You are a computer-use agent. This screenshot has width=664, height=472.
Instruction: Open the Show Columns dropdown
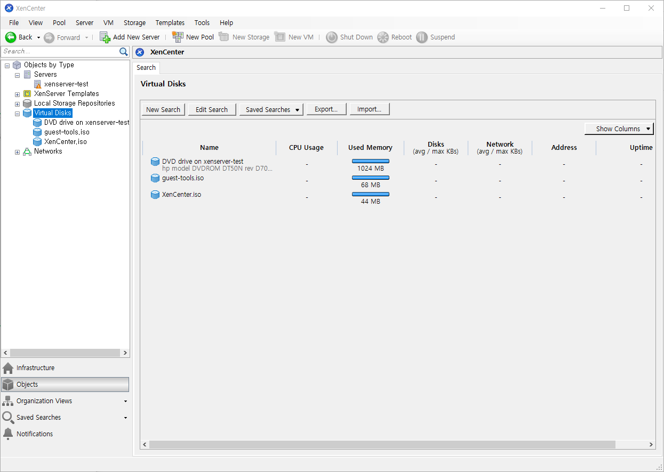(619, 129)
